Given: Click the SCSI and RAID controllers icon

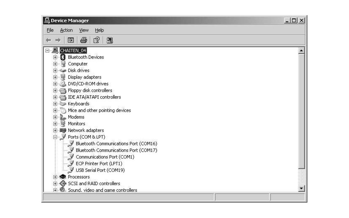Looking at the screenshot, I should 63,184.
